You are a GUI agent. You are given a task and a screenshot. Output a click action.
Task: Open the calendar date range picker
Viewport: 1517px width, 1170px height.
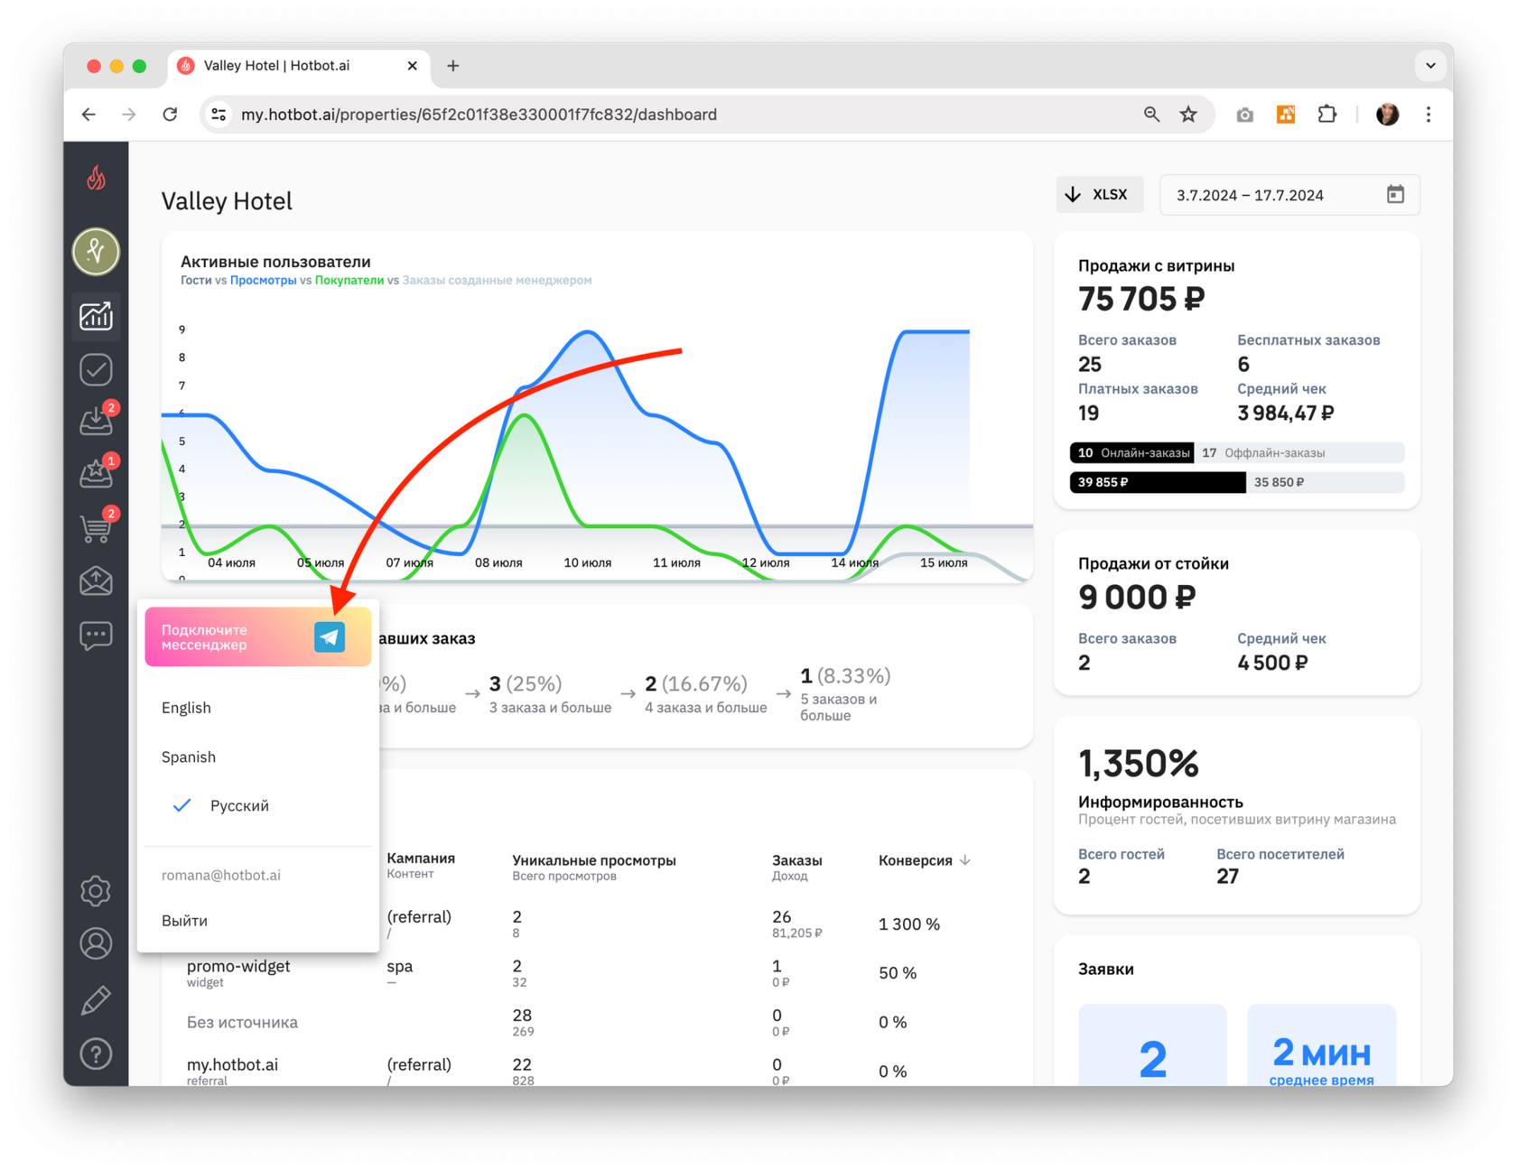click(1395, 195)
